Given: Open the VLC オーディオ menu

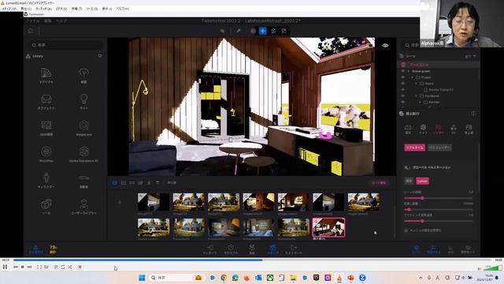Looking at the screenshot, I should coord(43,9).
